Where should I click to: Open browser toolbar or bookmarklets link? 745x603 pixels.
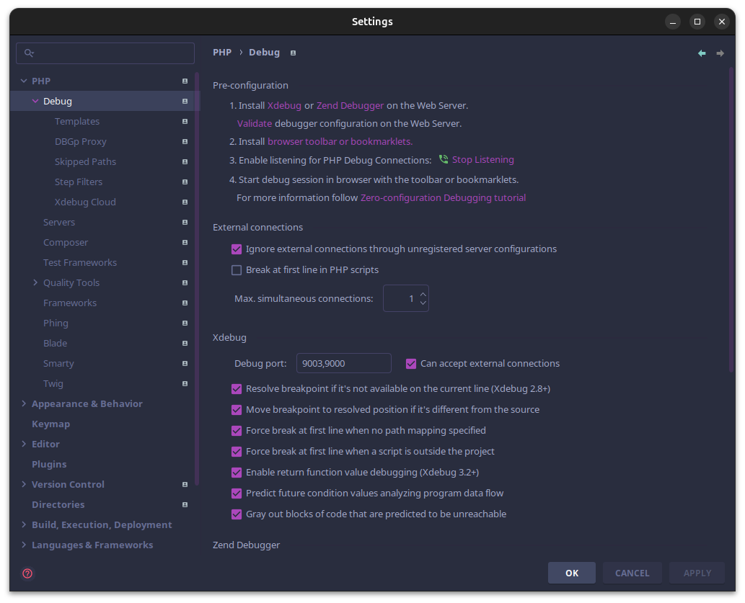[x=340, y=141]
